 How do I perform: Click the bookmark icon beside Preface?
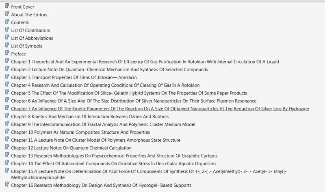(7, 53)
